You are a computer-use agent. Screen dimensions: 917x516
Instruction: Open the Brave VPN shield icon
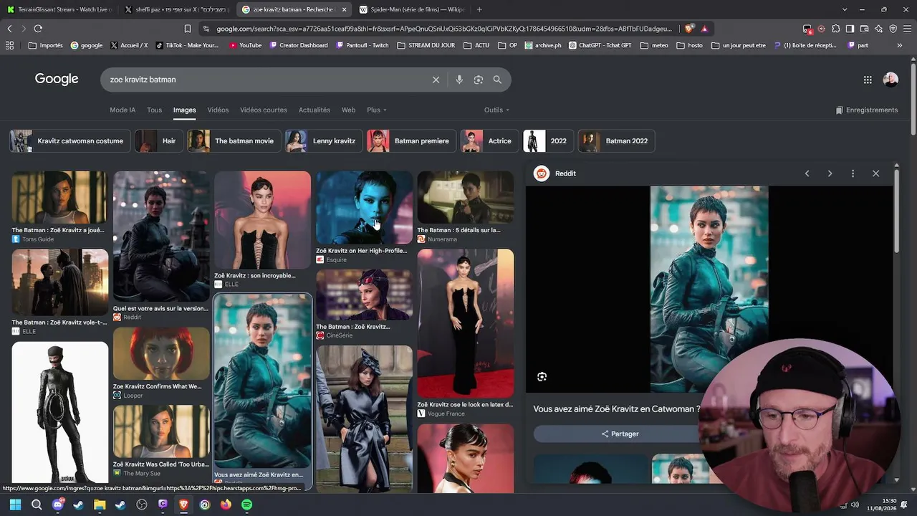pyautogui.click(x=893, y=29)
